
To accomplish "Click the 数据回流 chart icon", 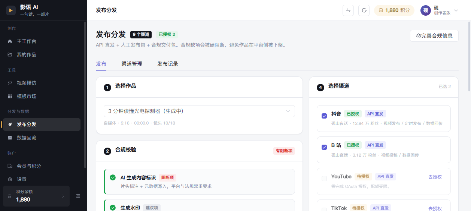I will click(10, 138).
